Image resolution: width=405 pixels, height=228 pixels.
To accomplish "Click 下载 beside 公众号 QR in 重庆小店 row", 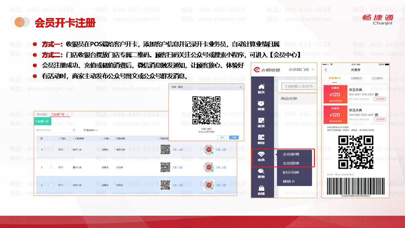I will (x=174, y=167).
